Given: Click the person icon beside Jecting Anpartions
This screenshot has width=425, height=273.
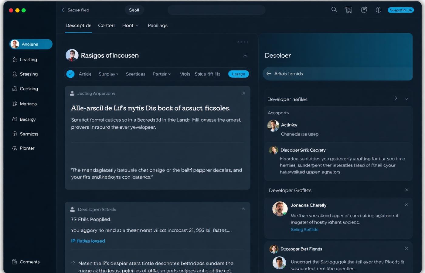Looking at the screenshot, I should click(72, 93).
